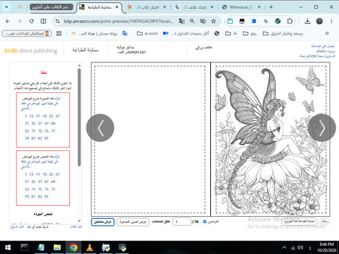Click the browser address bar URL

tap(119, 21)
